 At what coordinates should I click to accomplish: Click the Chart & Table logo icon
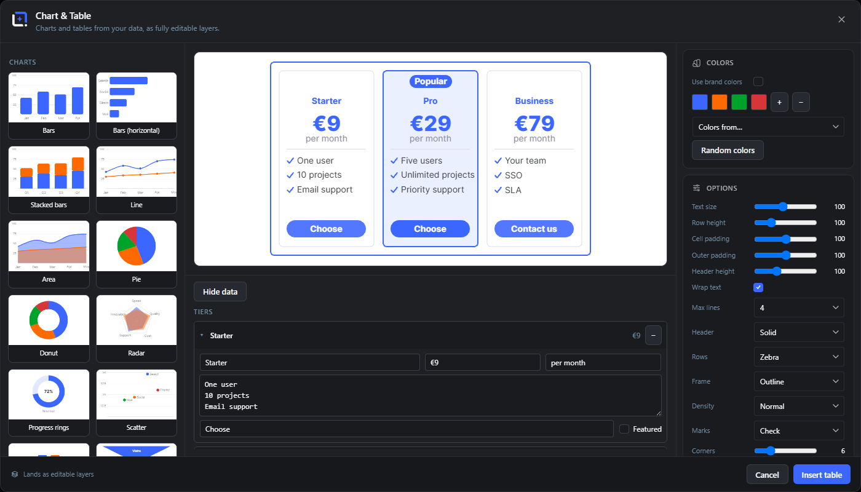20,20
